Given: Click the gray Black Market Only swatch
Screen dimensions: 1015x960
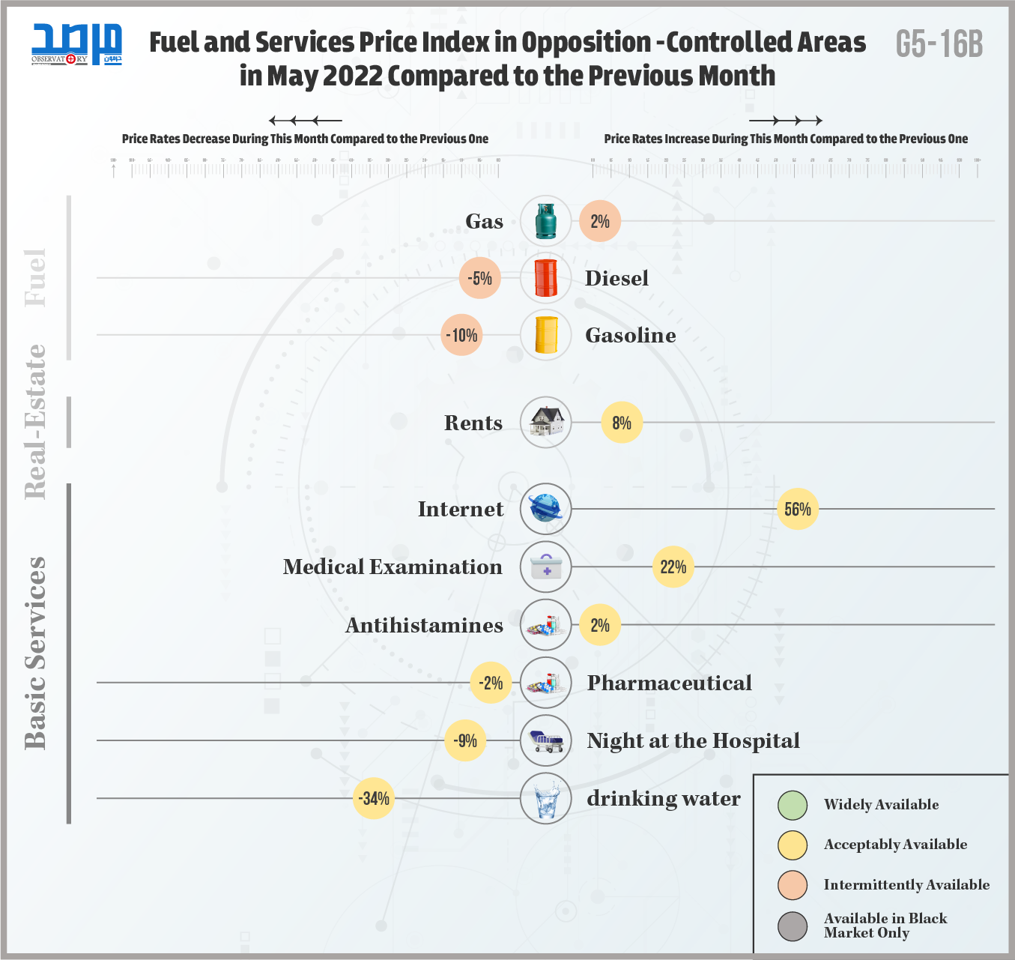Looking at the screenshot, I should tap(793, 926).
